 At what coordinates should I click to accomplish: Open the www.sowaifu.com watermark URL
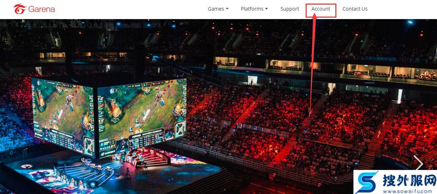410,191
